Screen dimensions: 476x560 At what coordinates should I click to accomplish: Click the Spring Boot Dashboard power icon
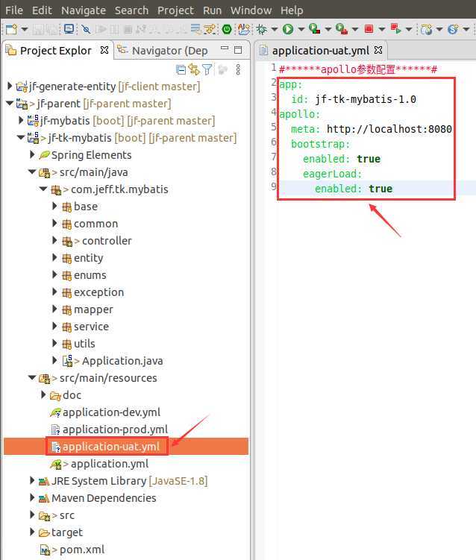227,29
